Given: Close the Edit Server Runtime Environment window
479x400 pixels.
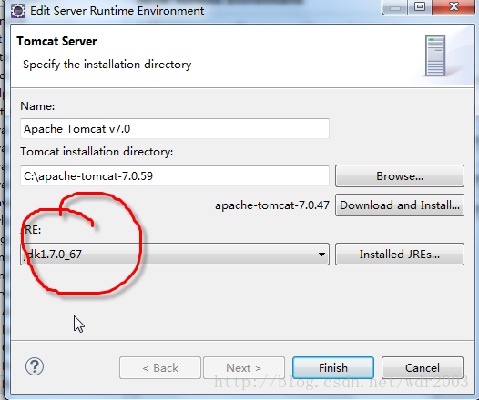Looking at the screenshot, I should coord(454,6).
